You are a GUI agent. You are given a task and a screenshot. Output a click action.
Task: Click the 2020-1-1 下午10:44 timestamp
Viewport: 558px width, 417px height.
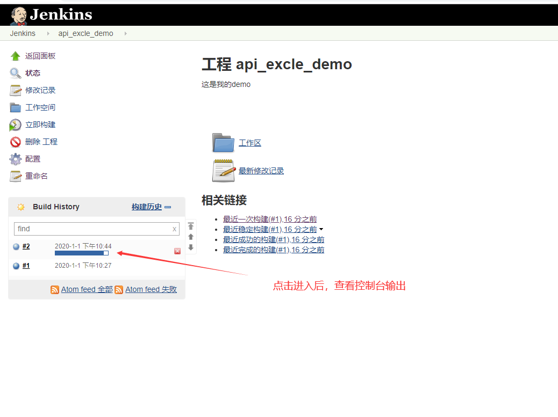click(x=83, y=246)
